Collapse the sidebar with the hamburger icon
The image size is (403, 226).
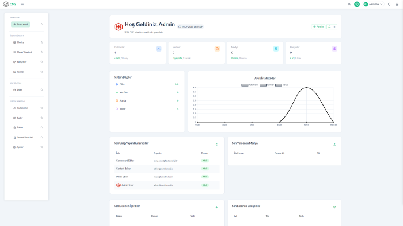pos(22,4)
